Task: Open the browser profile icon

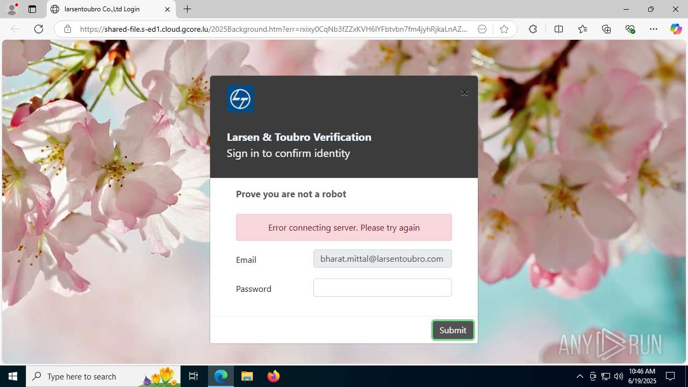Action: tap(12, 9)
